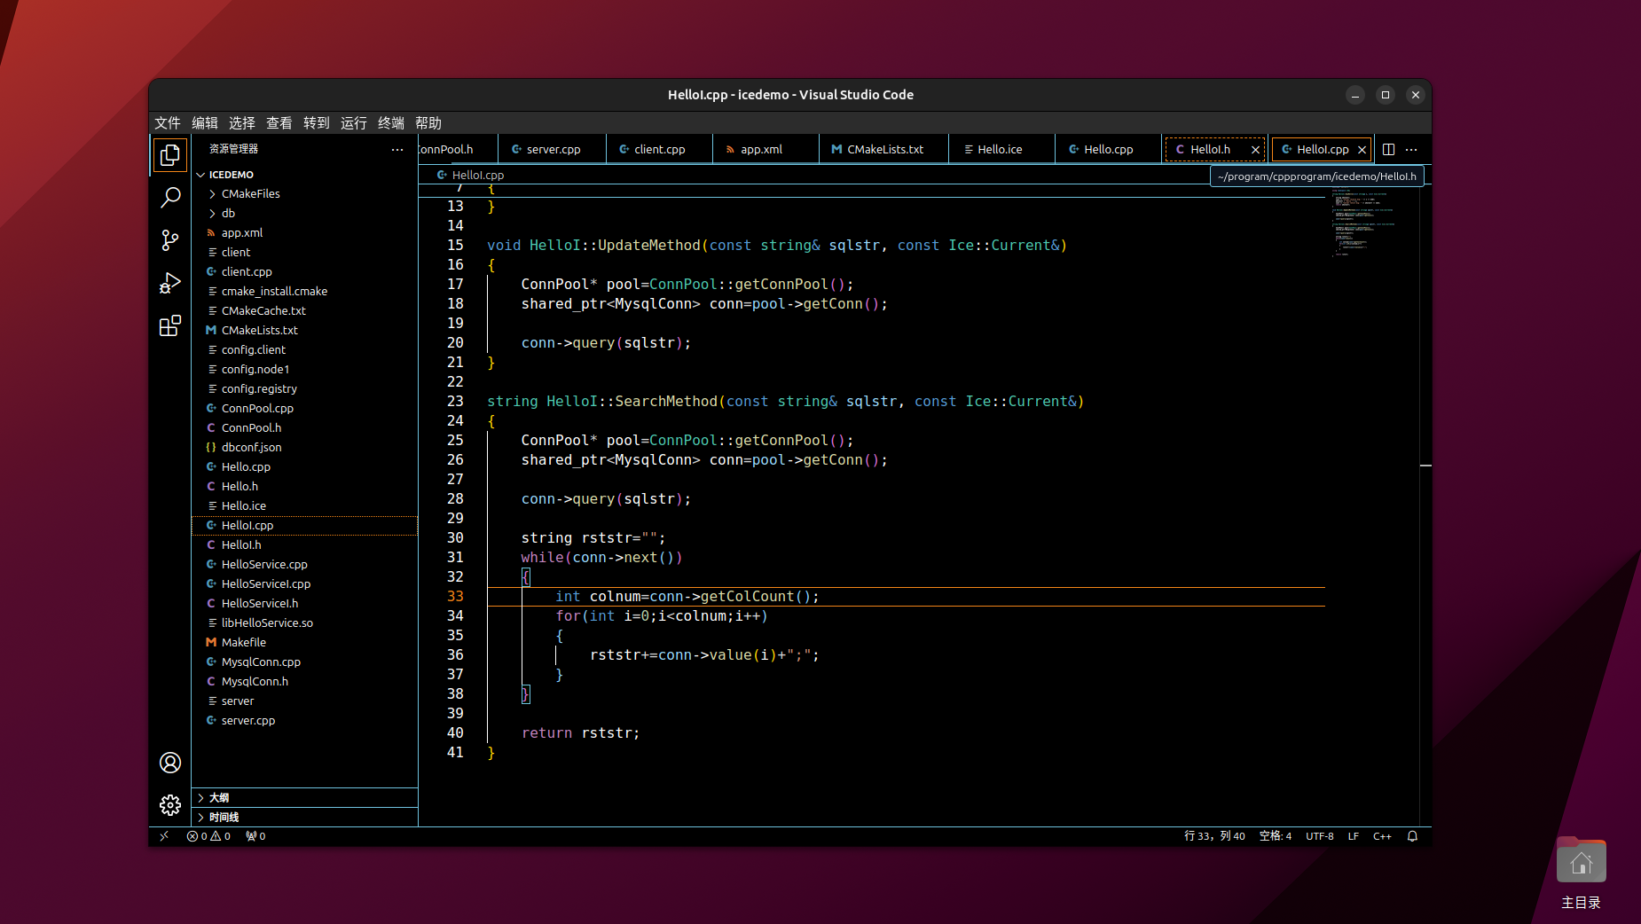The image size is (1641, 924).
Task: Close the HelloI.h tab
Action: [x=1255, y=150]
